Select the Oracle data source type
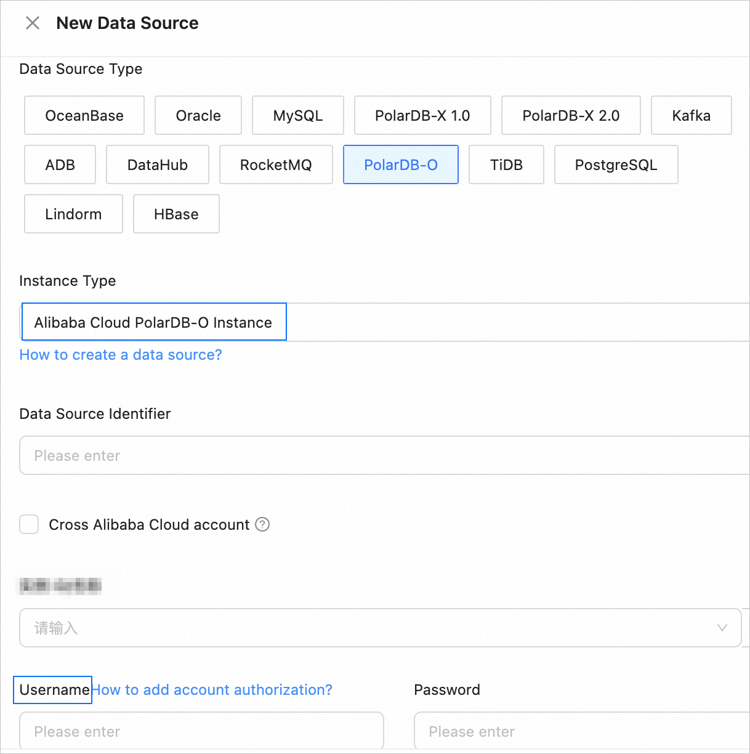 198,115
